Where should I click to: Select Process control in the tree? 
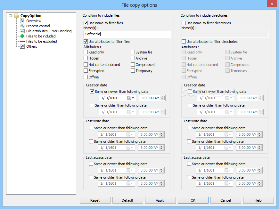38,26
